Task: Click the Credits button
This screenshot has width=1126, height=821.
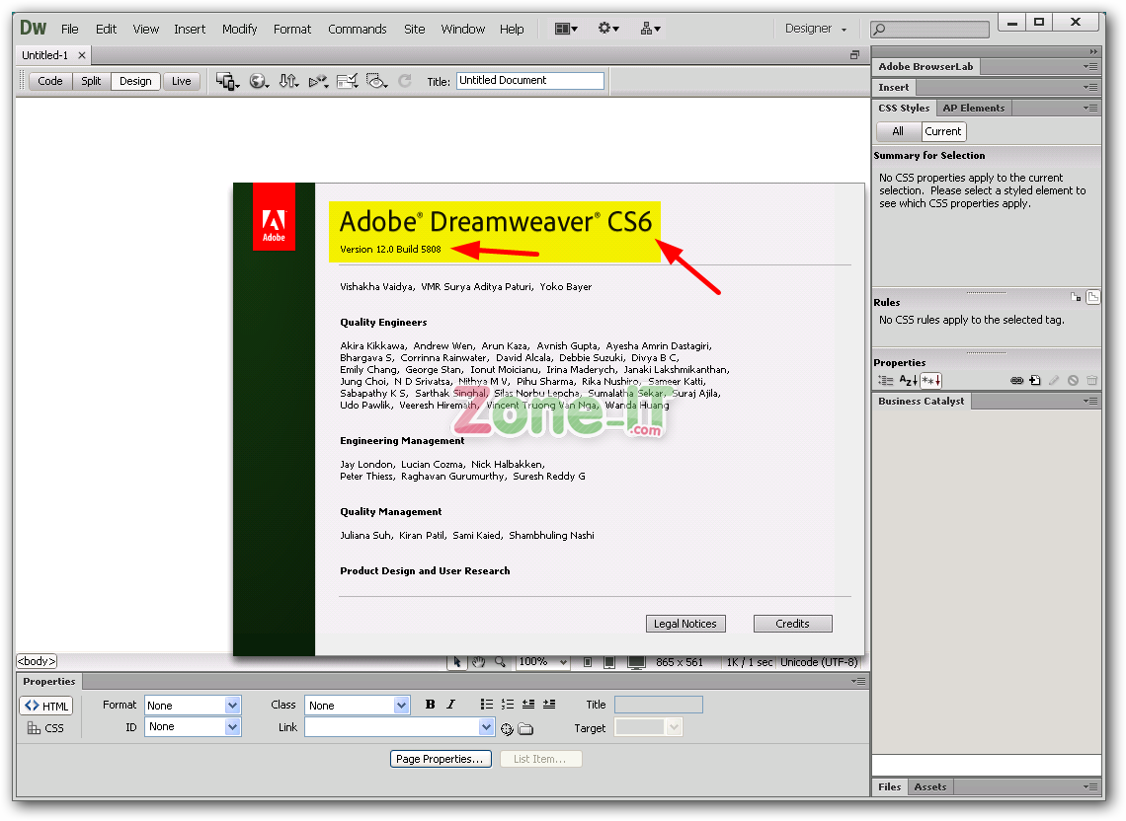Action: click(793, 624)
